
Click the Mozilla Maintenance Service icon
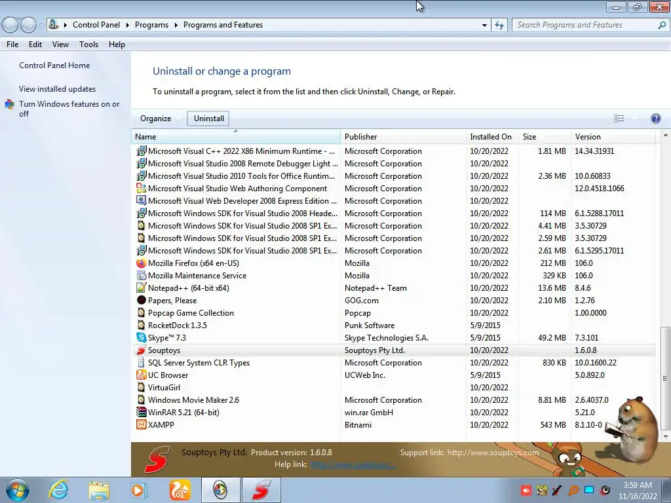pyautogui.click(x=141, y=276)
